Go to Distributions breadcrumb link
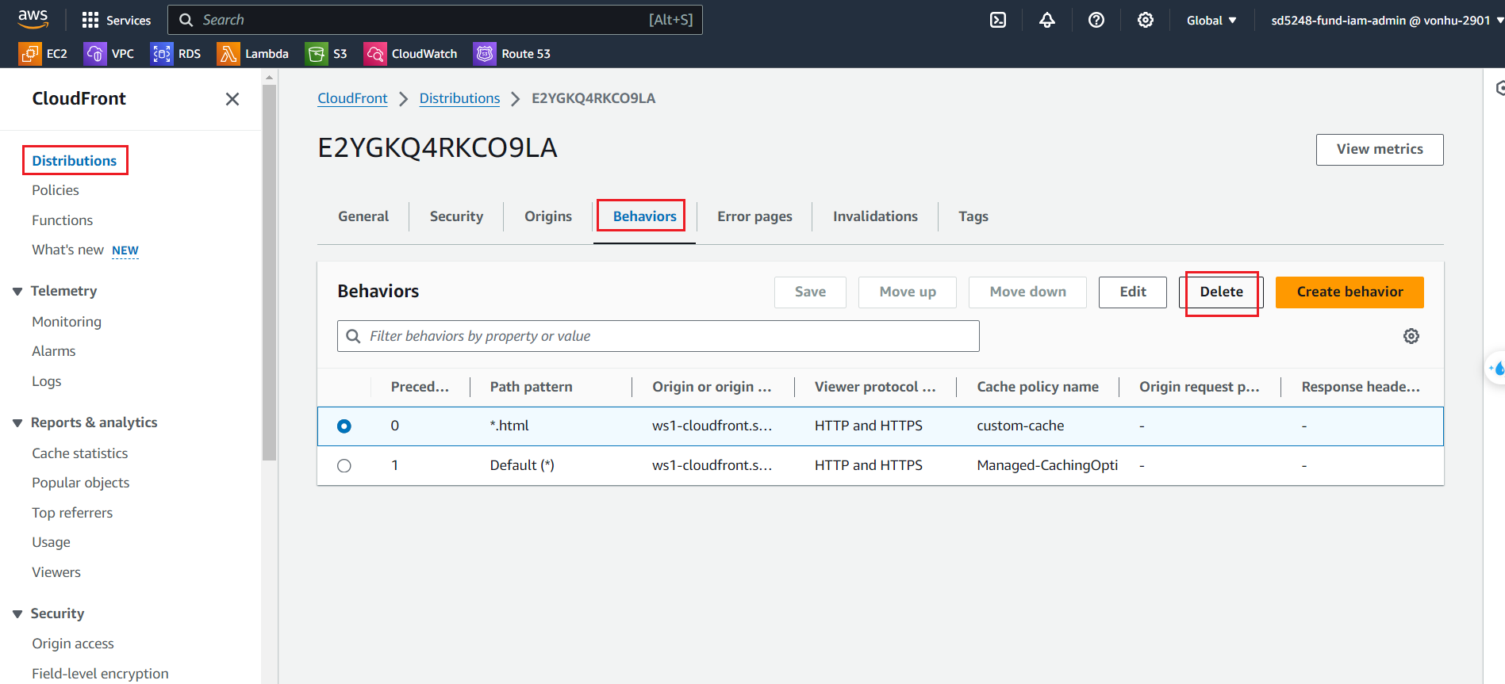This screenshot has width=1505, height=684. coord(459,98)
